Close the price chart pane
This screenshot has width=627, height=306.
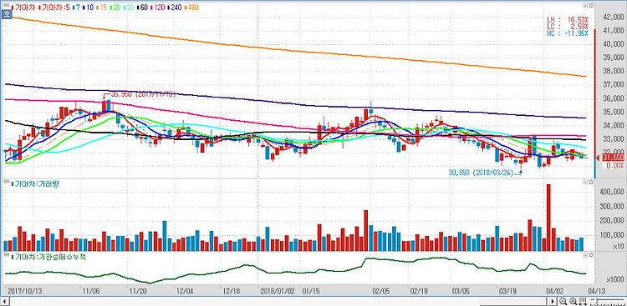click(591, 6)
